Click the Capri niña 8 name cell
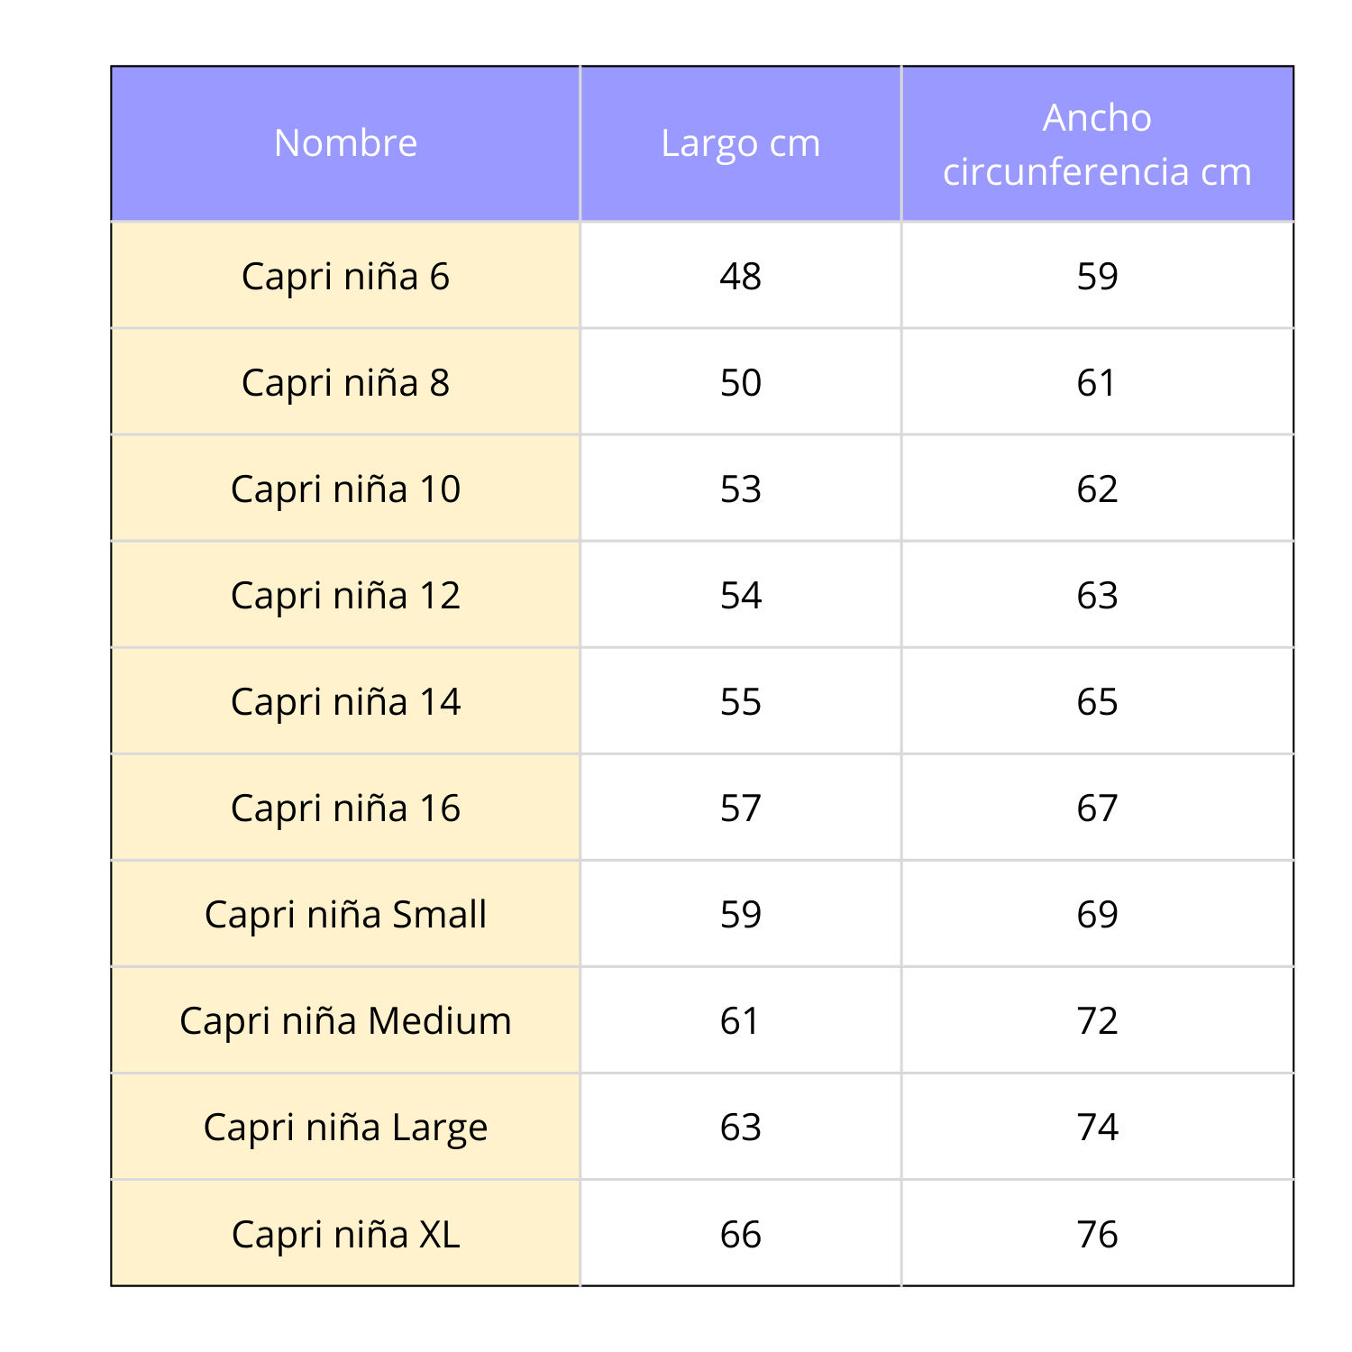Image resolution: width=1352 pixels, height=1352 pixels. pos(345,382)
